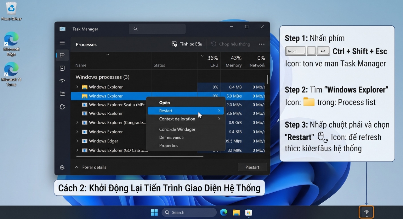Expand the 'Windows Explorer (GO Cashto...' row
Viewport: 403px width, 219px height.
[x=77, y=150]
